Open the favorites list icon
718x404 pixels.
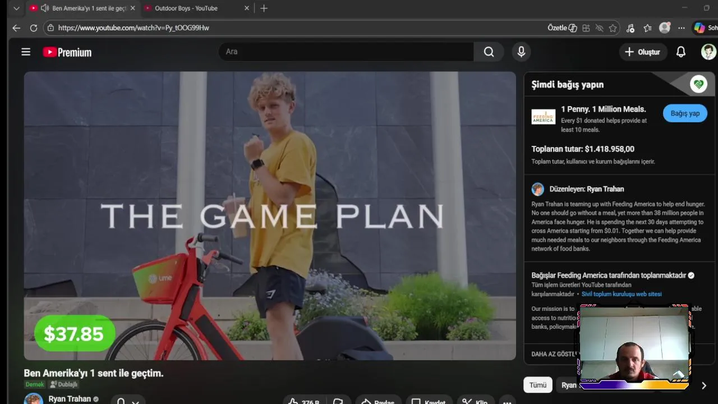point(648,28)
